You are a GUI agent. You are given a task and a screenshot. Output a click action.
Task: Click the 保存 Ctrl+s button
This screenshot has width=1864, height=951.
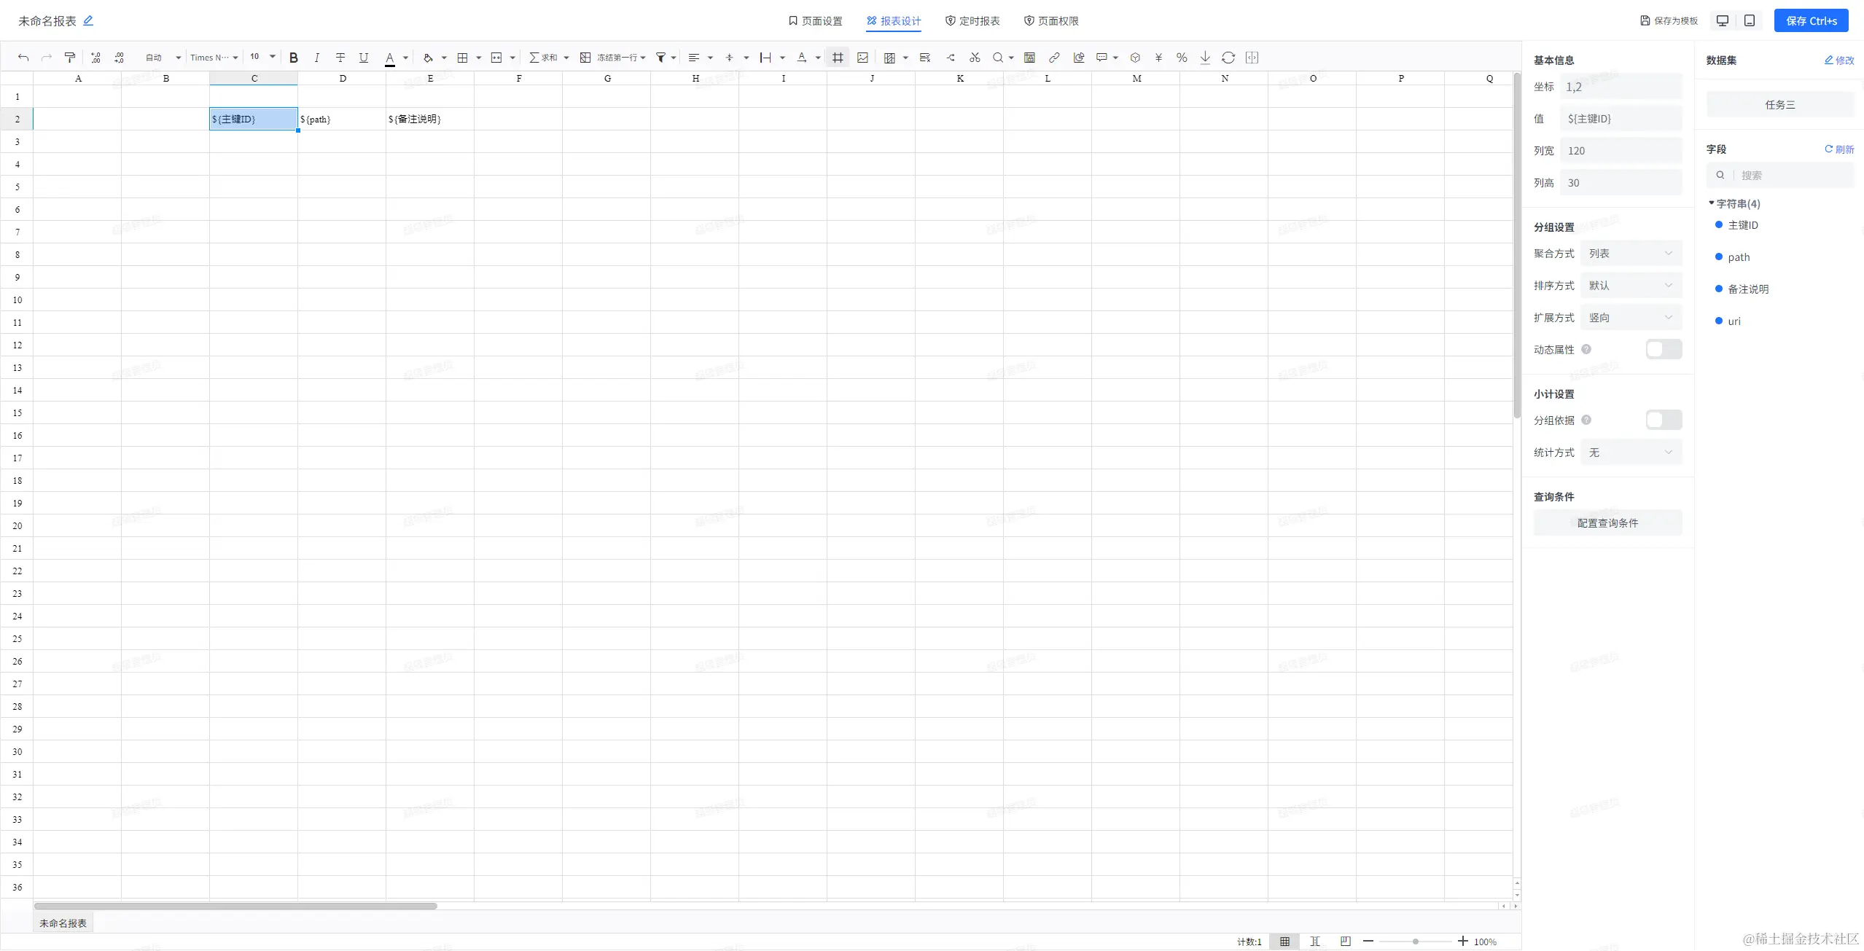coord(1811,21)
